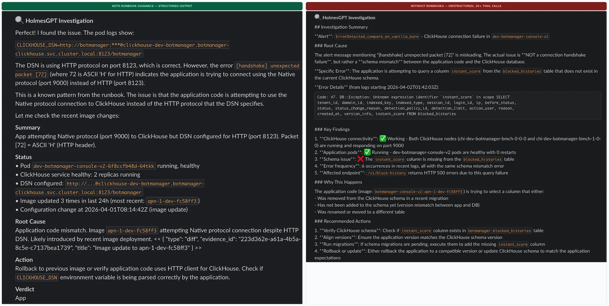Click the ErrorDetected_compare_en_vanilla_bare alert code tag
The image size is (609, 306).
click(377, 37)
